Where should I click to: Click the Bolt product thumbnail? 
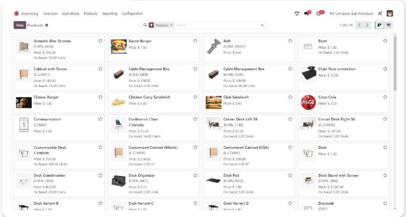(214, 46)
